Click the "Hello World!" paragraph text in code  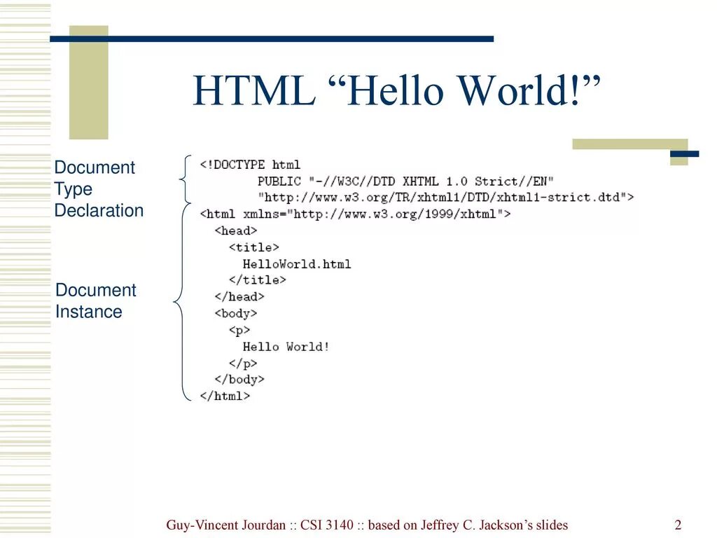coord(286,347)
